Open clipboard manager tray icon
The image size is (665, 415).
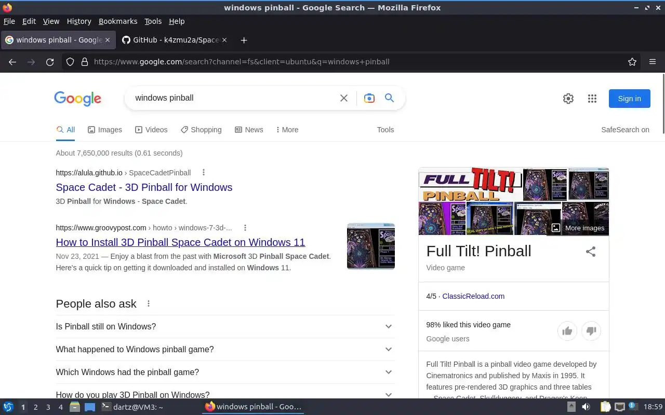click(x=606, y=407)
